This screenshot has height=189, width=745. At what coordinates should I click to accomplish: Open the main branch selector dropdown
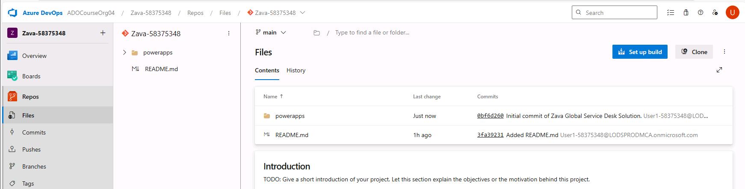click(271, 32)
